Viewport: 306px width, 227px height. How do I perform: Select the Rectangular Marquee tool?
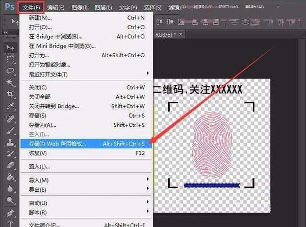(x=10, y=59)
